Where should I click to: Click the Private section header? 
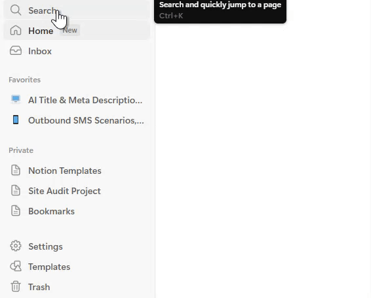click(x=21, y=150)
